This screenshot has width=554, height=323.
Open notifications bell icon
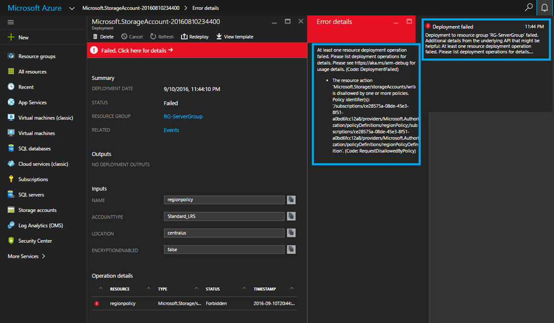click(544, 8)
